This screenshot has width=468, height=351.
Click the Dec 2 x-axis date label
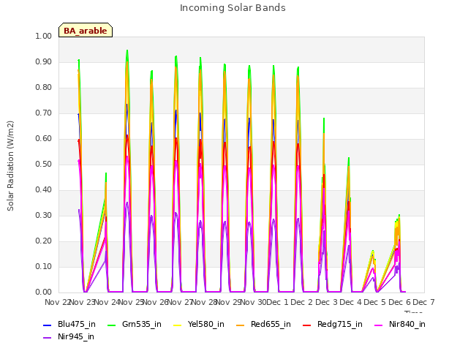click(x=302, y=302)
